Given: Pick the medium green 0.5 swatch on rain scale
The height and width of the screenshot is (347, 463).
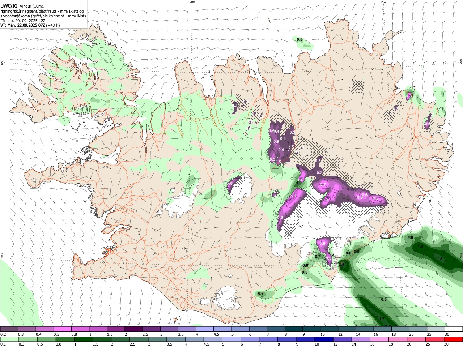Looking at the screenshot, I should click(46, 339).
